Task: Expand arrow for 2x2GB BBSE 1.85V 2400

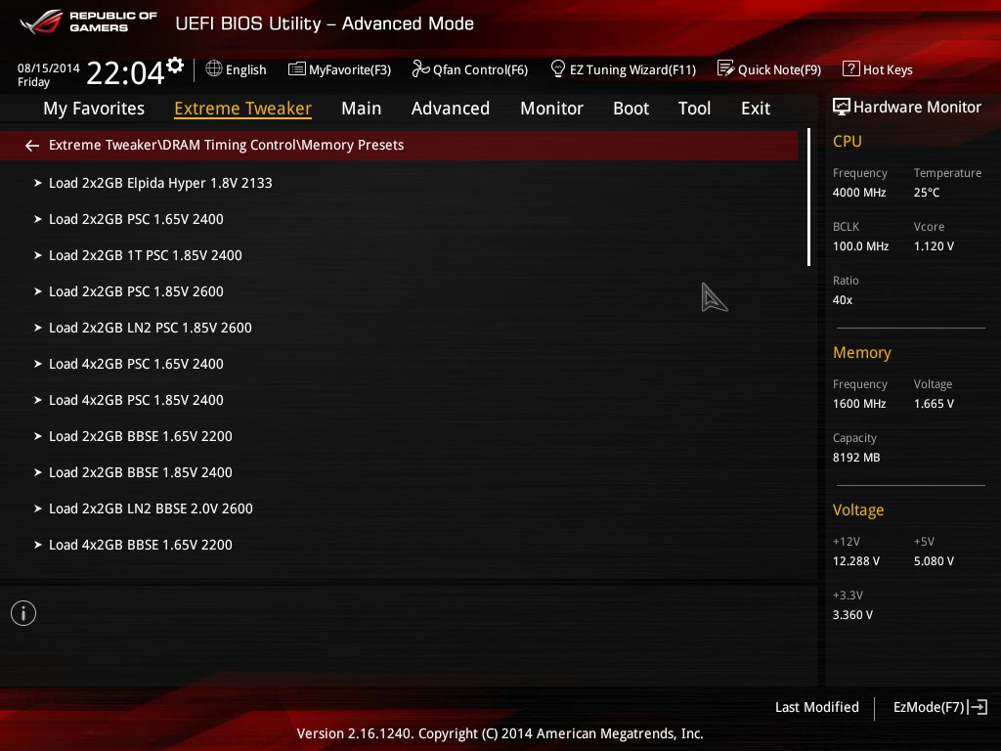Action: click(38, 472)
